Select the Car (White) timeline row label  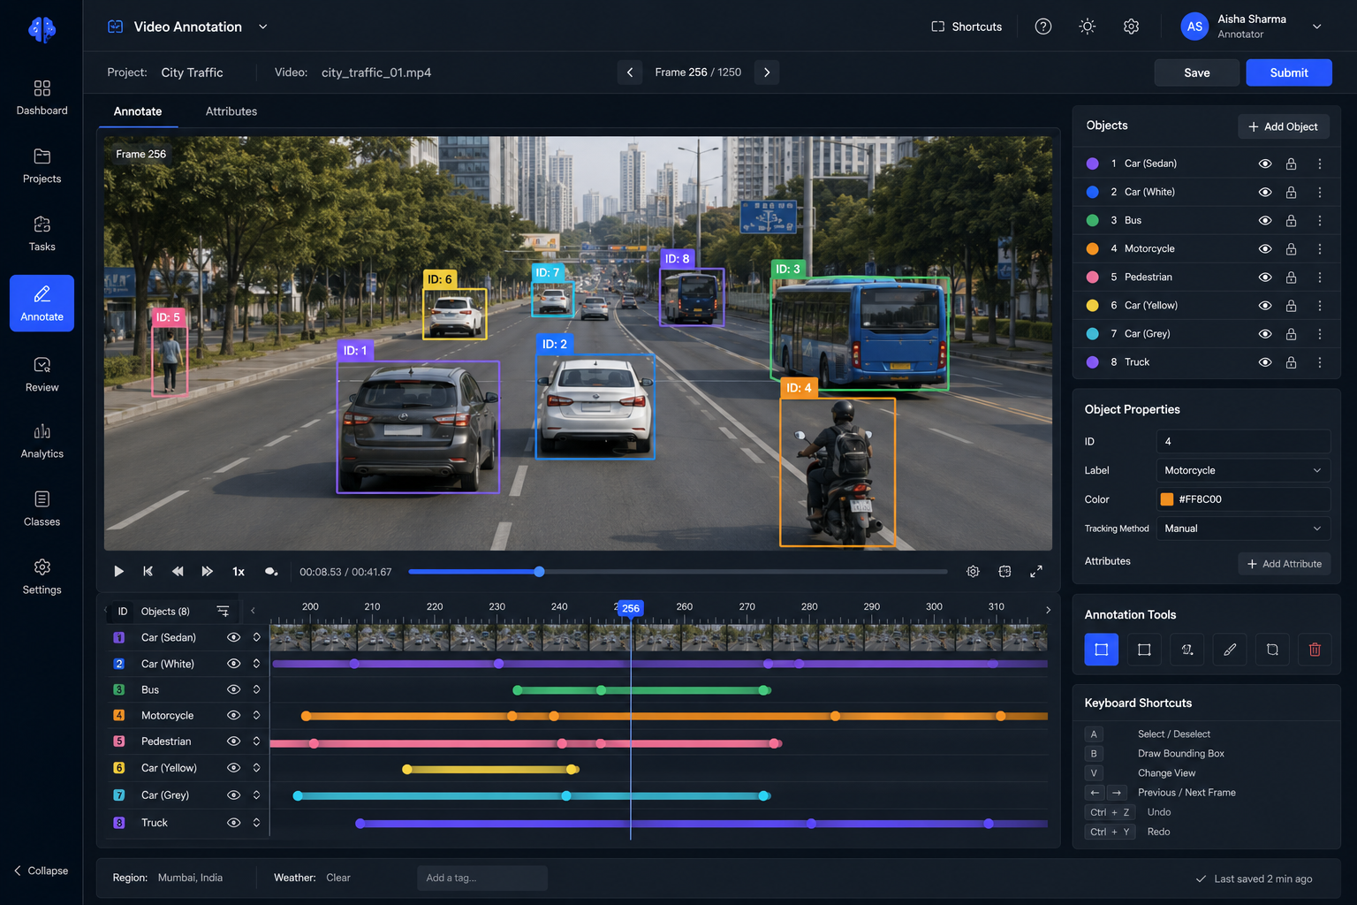tap(168, 664)
